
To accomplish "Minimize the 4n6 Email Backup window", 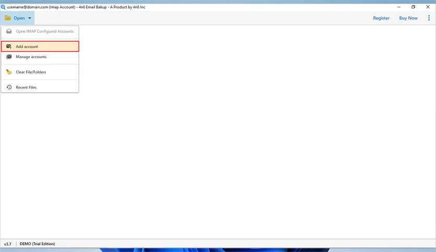I will (x=399, y=7).
